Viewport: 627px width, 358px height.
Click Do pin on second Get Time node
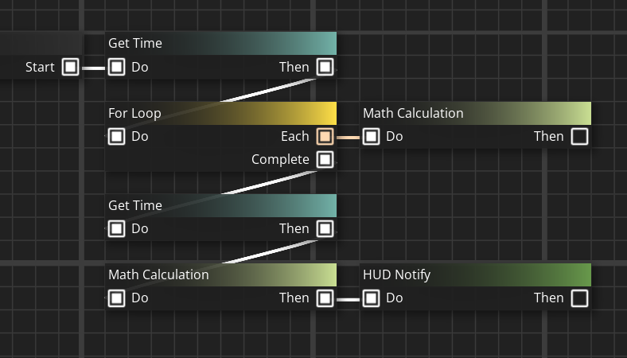tap(116, 229)
